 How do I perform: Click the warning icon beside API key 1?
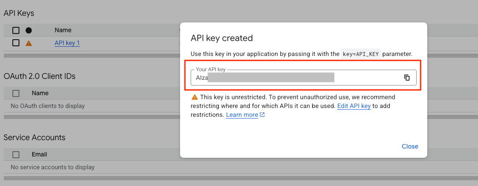coord(29,43)
